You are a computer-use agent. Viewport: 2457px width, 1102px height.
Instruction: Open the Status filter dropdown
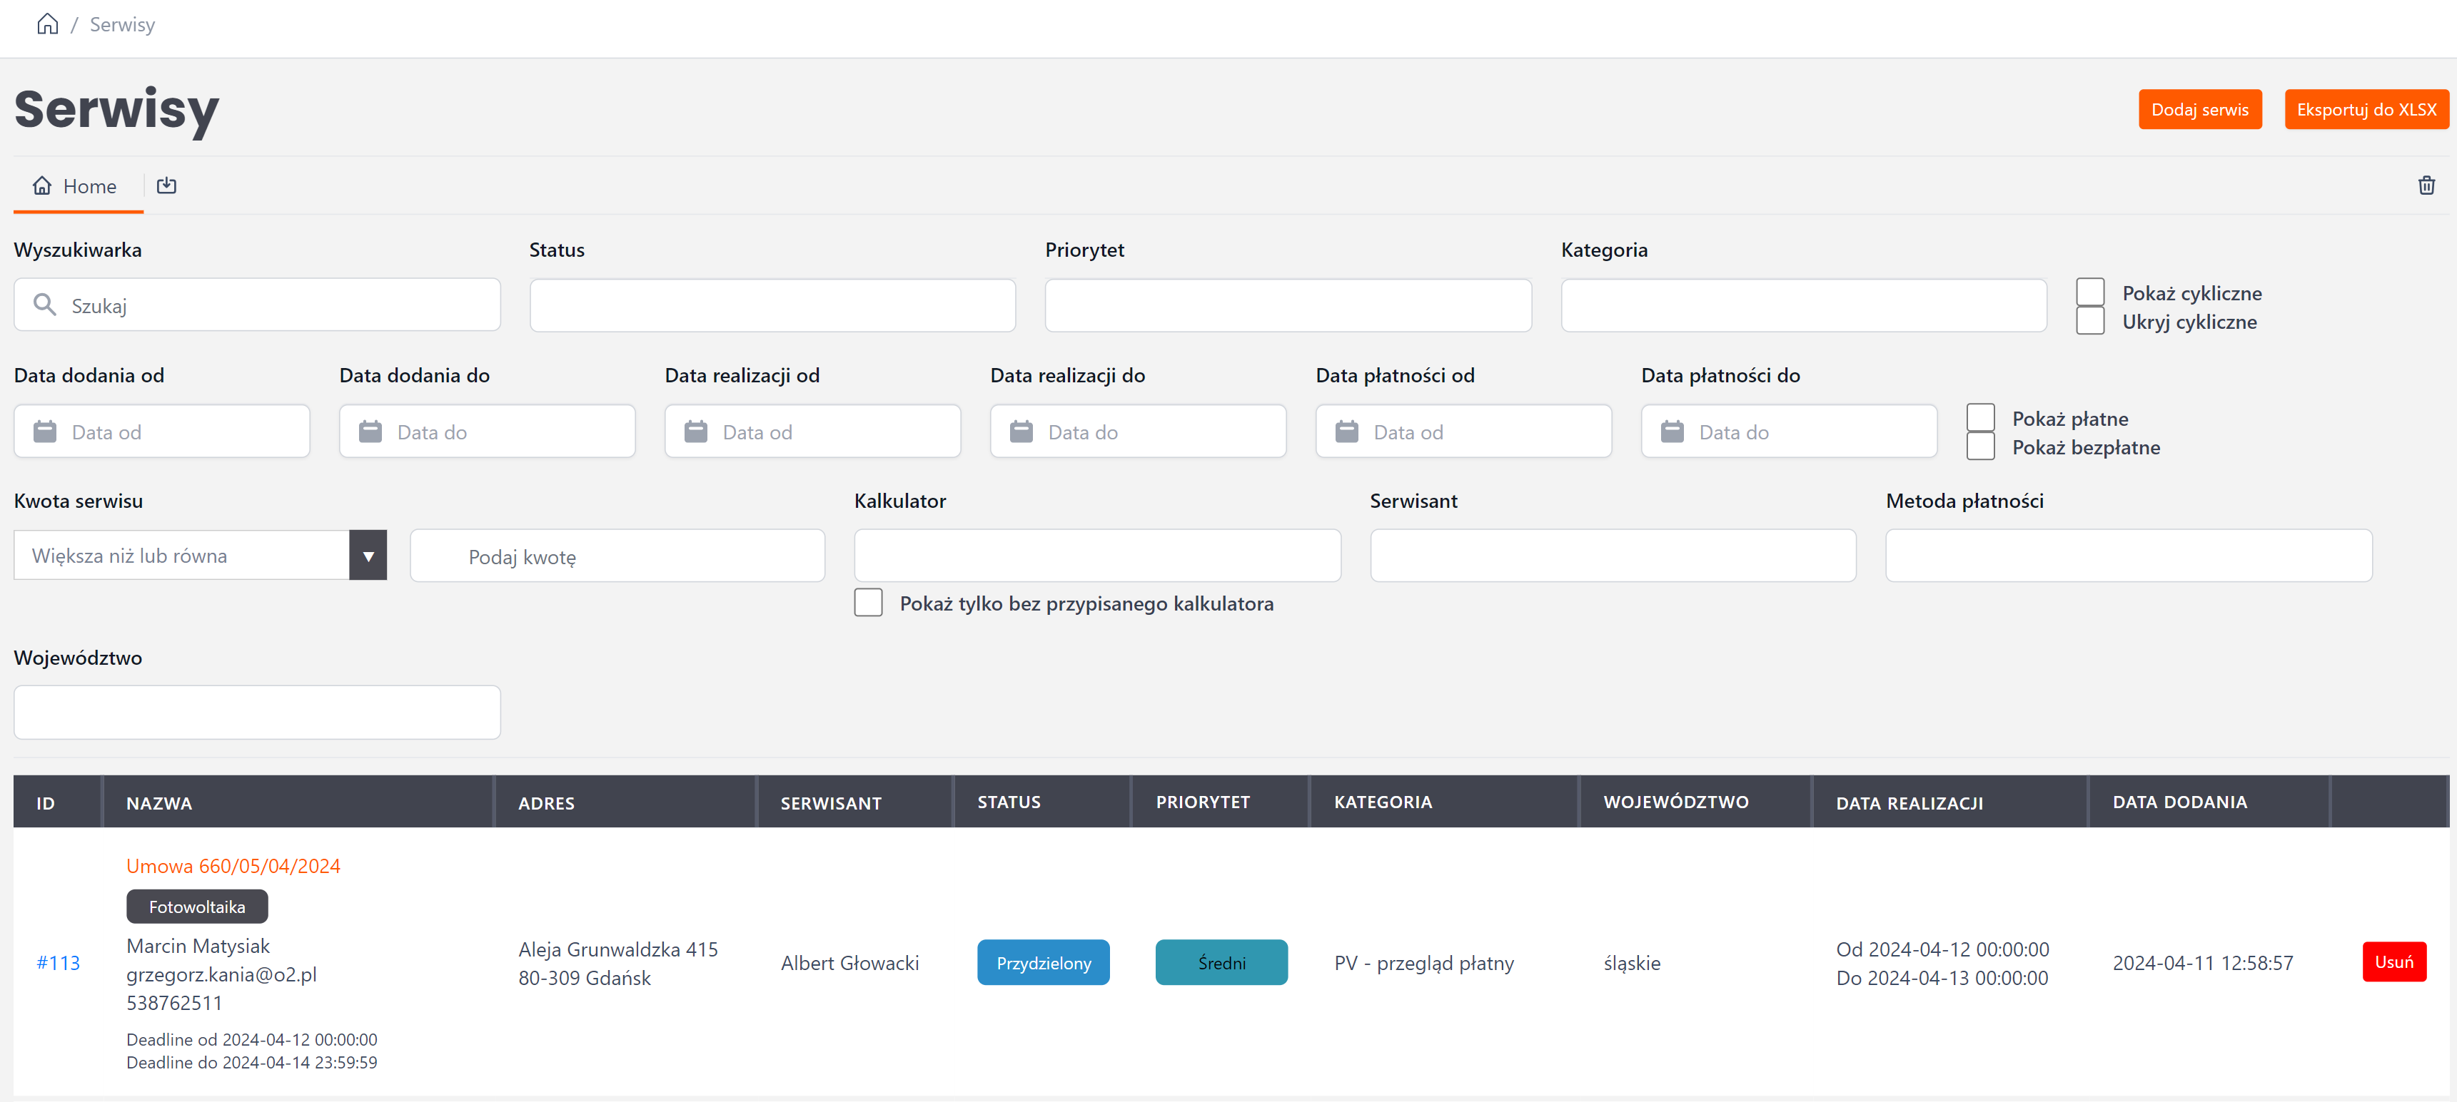pyautogui.click(x=772, y=305)
